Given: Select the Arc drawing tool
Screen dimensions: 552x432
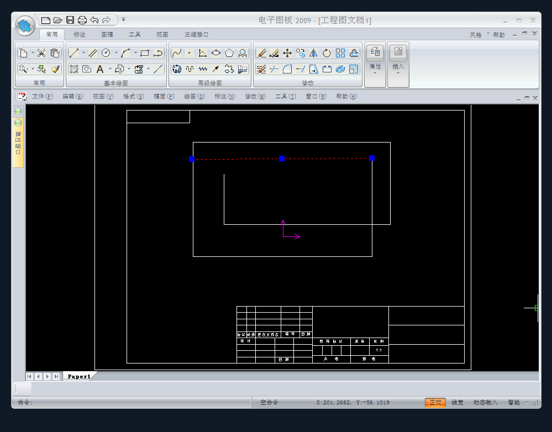Looking at the screenshot, I should 125,53.
